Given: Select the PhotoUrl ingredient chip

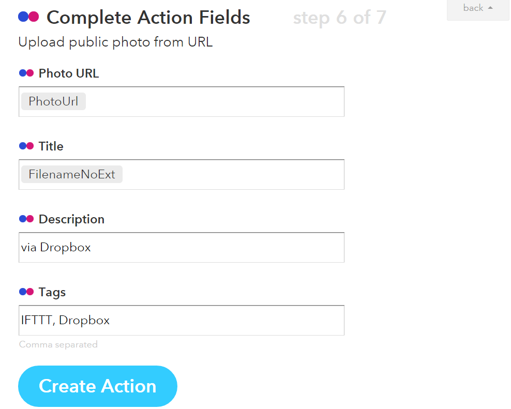Looking at the screenshot, I should (53, 101).
